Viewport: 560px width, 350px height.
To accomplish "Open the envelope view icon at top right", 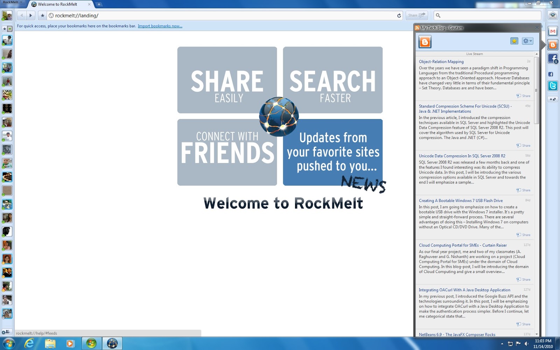I will [x=553, y=15].
